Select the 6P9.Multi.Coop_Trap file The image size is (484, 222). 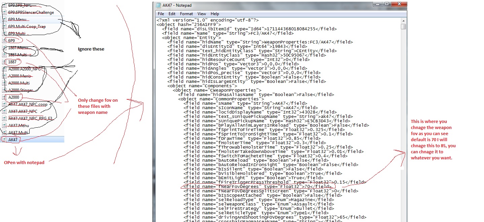pos(27,27)
